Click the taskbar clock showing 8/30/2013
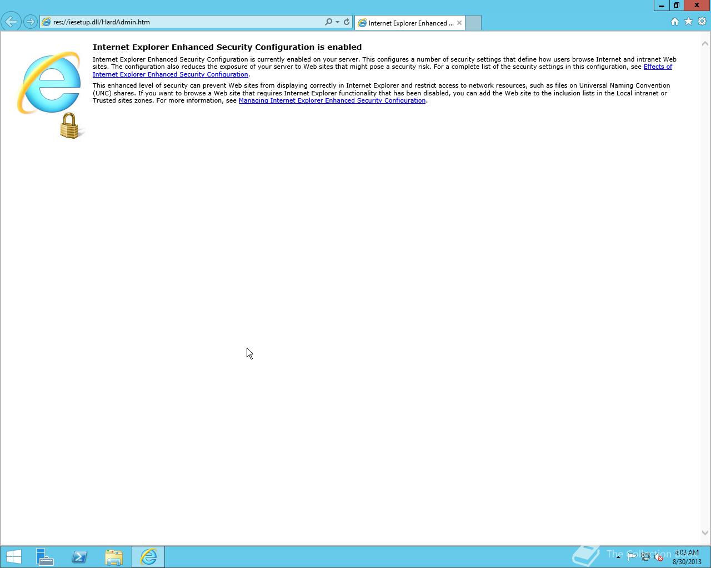Viewport: 711px width, 568px height. (x=687, y=557)
